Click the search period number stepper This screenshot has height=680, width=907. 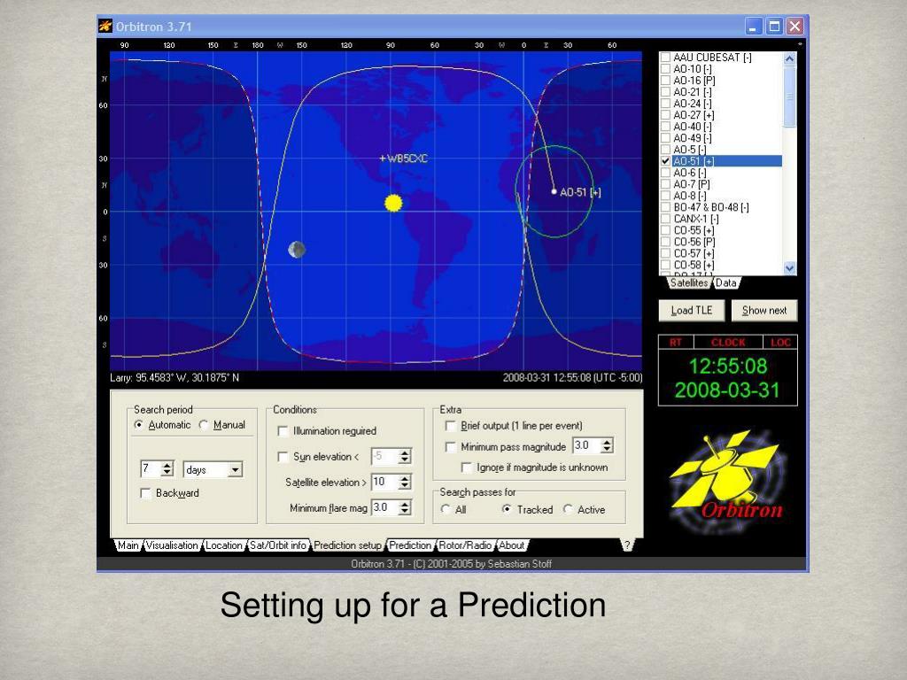(167, 468)
